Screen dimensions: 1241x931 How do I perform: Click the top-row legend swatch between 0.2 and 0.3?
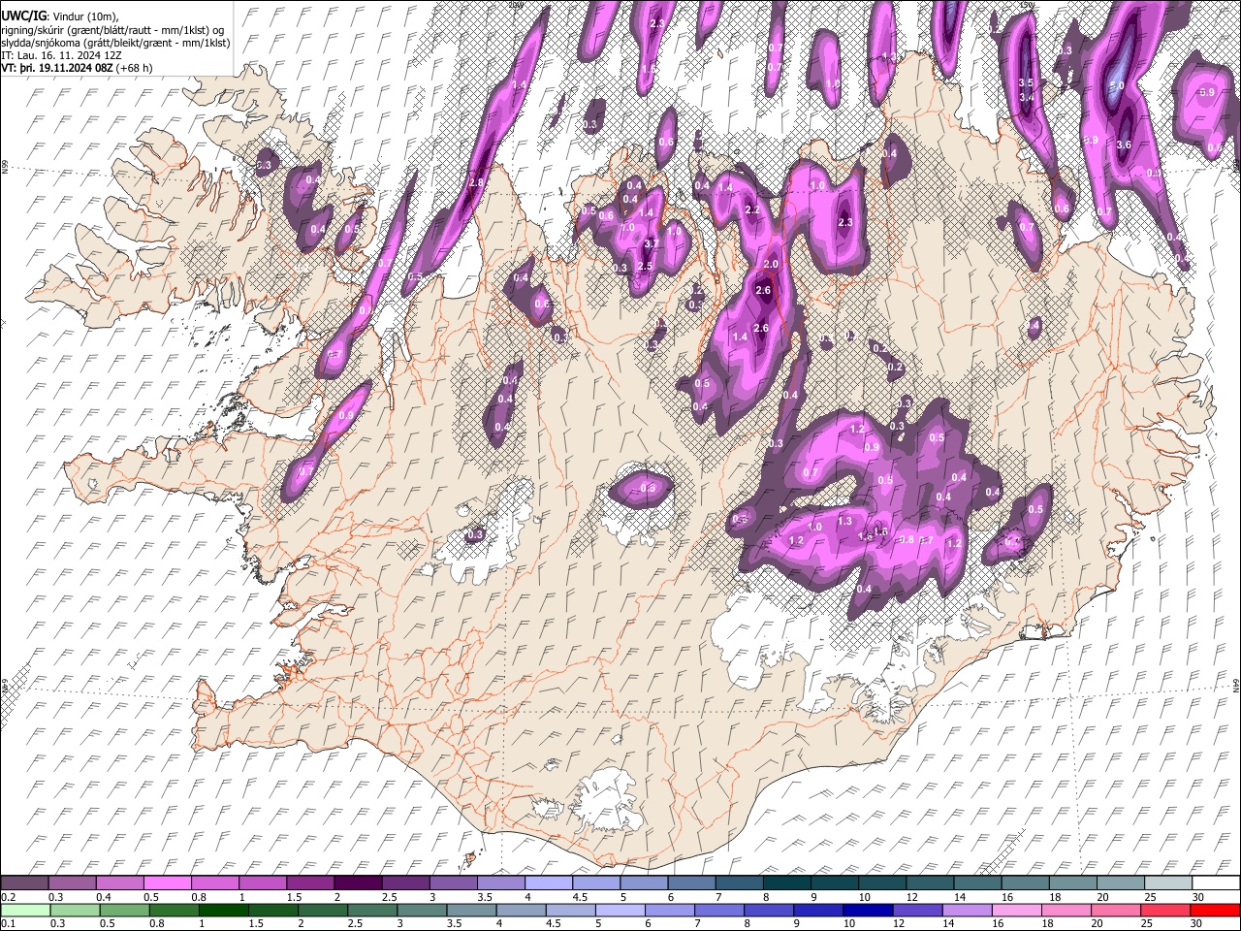[24, 883]
